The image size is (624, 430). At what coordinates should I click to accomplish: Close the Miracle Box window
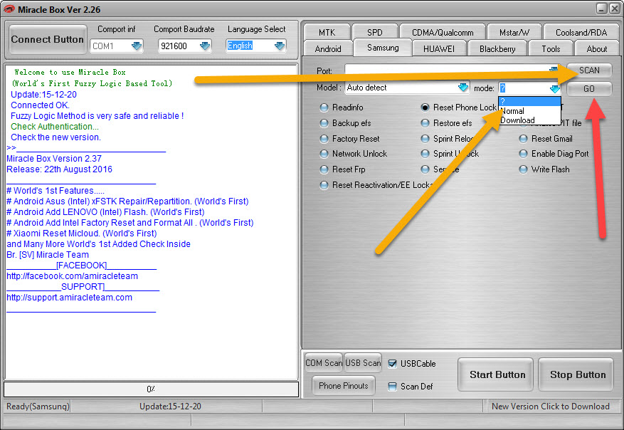coord(615,9)
